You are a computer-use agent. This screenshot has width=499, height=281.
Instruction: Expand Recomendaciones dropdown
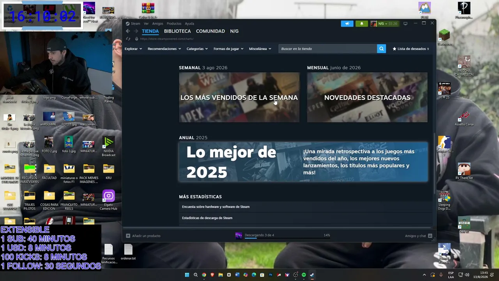pos(164,49)
